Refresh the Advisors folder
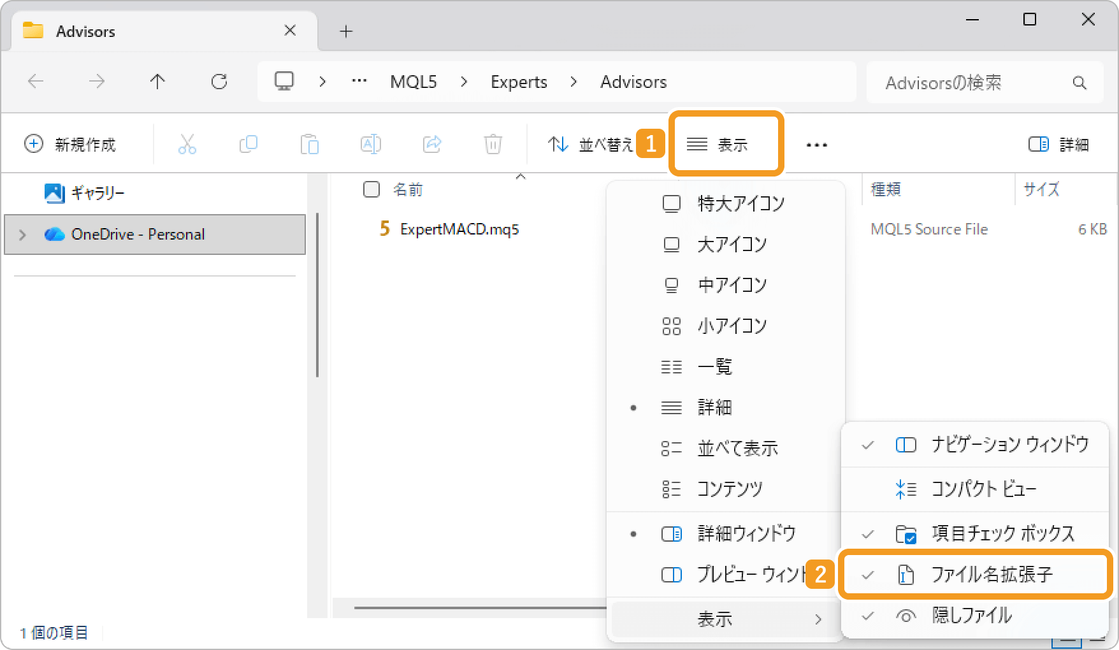The width and height of the screenshot is (1119, 650). [219, 82]
